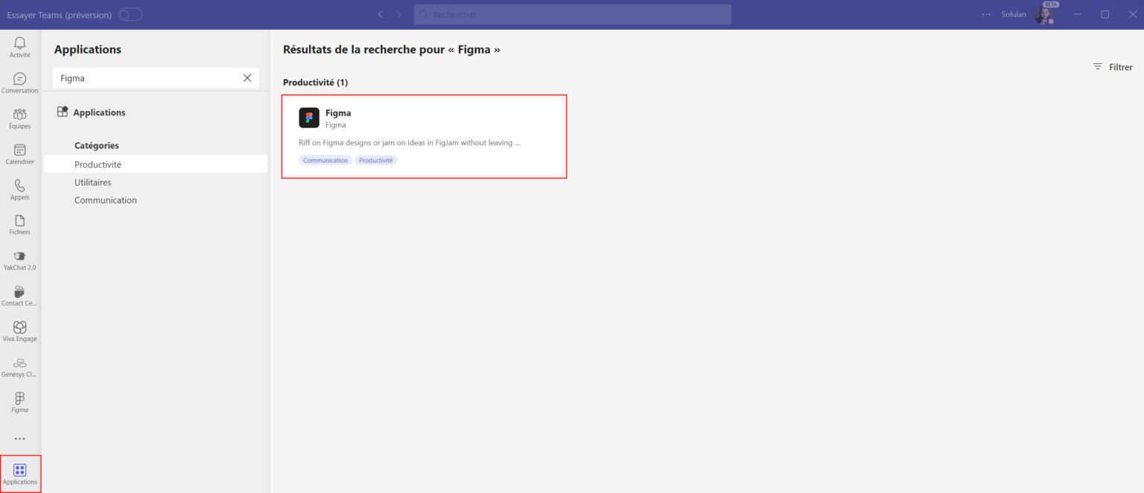
Task: Open the Activité panel
Action: [x=19, y=46]
